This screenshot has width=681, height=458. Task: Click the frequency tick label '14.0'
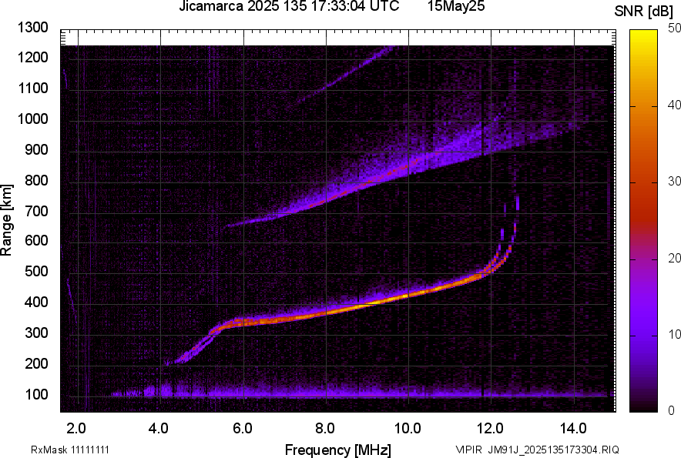coord(573,429)
